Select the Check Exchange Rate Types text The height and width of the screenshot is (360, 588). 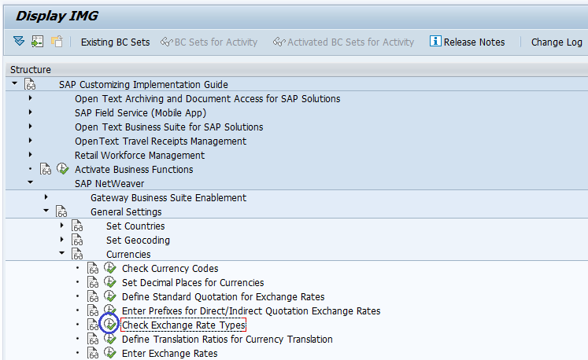coord(183,325)
